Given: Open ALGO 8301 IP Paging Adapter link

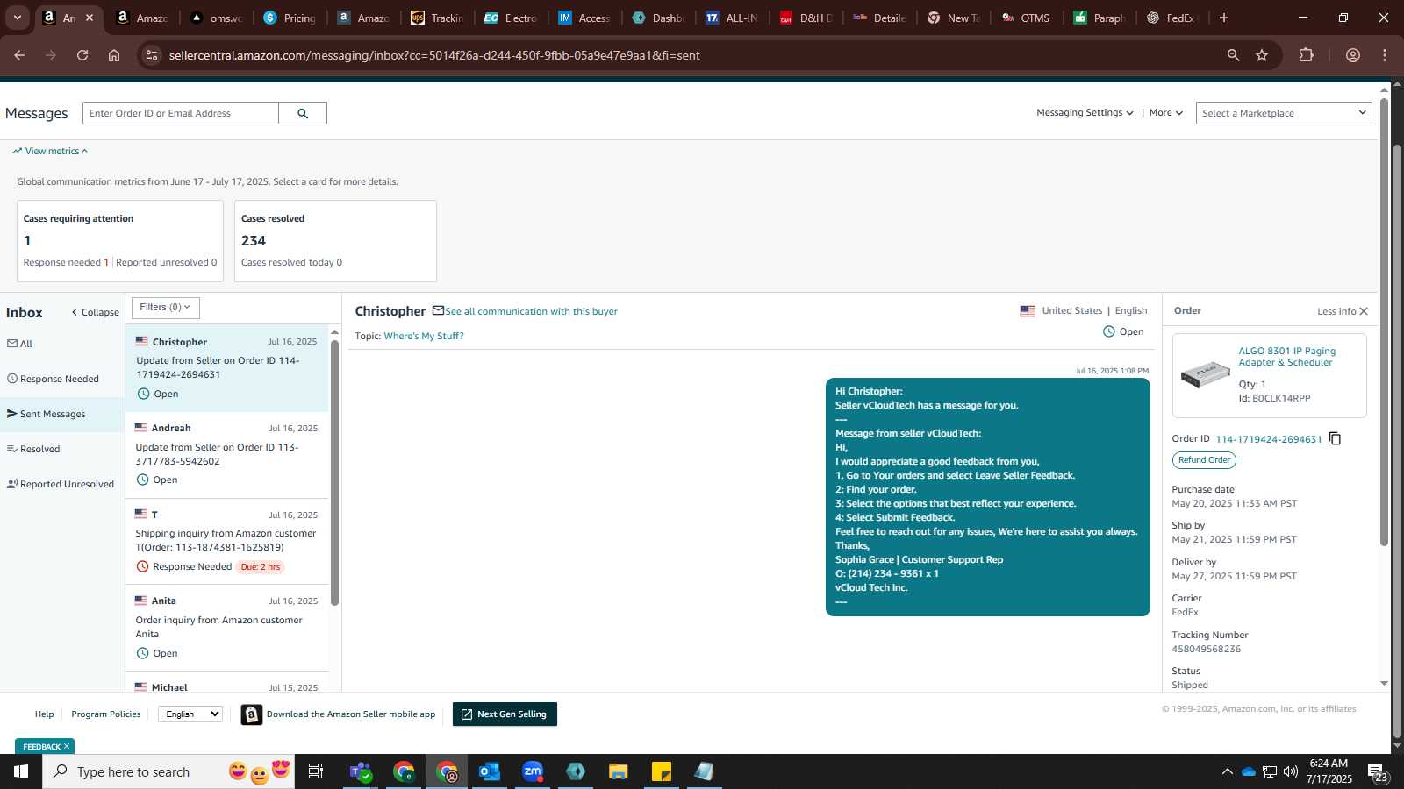Looking at the screenshot, I should point(1287,357).
